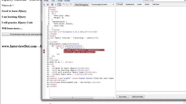Image resolution: width=186 pixels, height=104 pixels.
Task: Click the Find all text nodes page button
Action: pyautogui.click(x=22, y=34)
